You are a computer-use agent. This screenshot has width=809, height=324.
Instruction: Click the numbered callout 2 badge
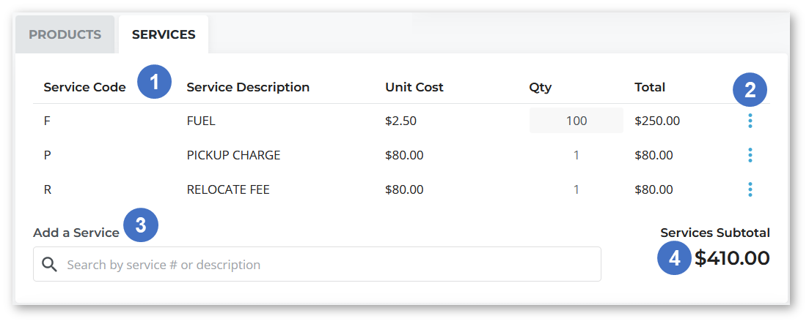pyautogui.click(x=750, y=91)
